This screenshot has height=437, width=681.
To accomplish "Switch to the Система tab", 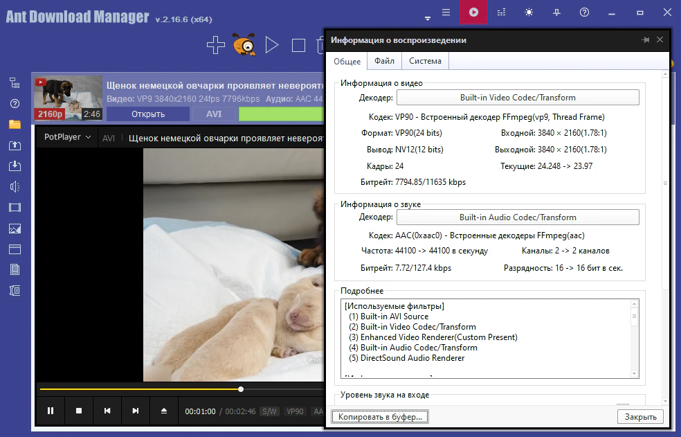I will (425, 61).
